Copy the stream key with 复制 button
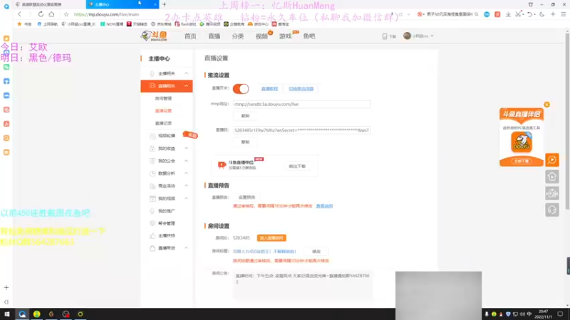The image size is (570, 320). [245, 142]
